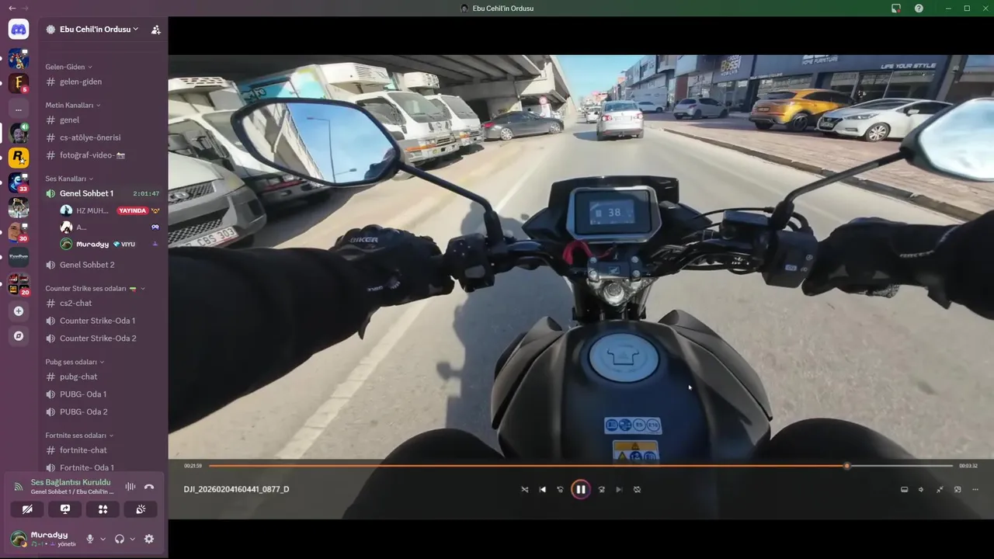Collapse the Metin Kanalları category
Image resolution: width=994 pixels, height=559 pixels.
point(73,105)
